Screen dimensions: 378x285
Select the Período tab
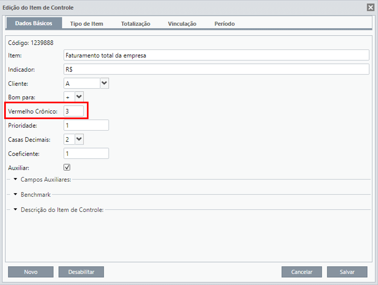click(x=225, y=24)
